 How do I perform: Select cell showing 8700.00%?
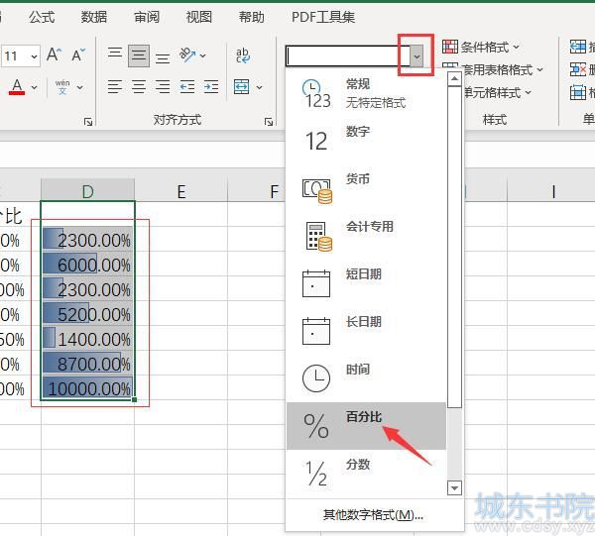point(87,364)
